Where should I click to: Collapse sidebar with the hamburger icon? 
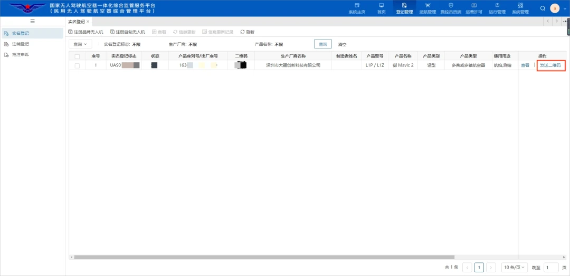click(x=32, y=22)
